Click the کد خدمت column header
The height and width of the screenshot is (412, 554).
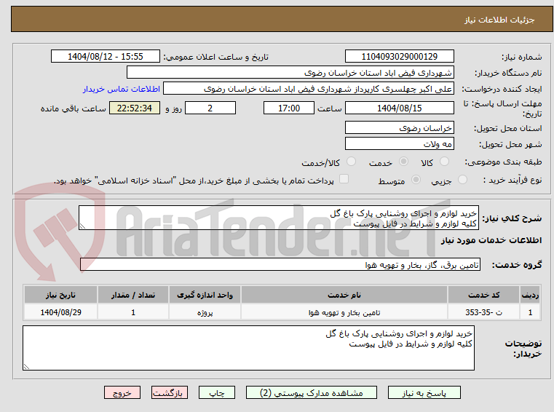483,295
